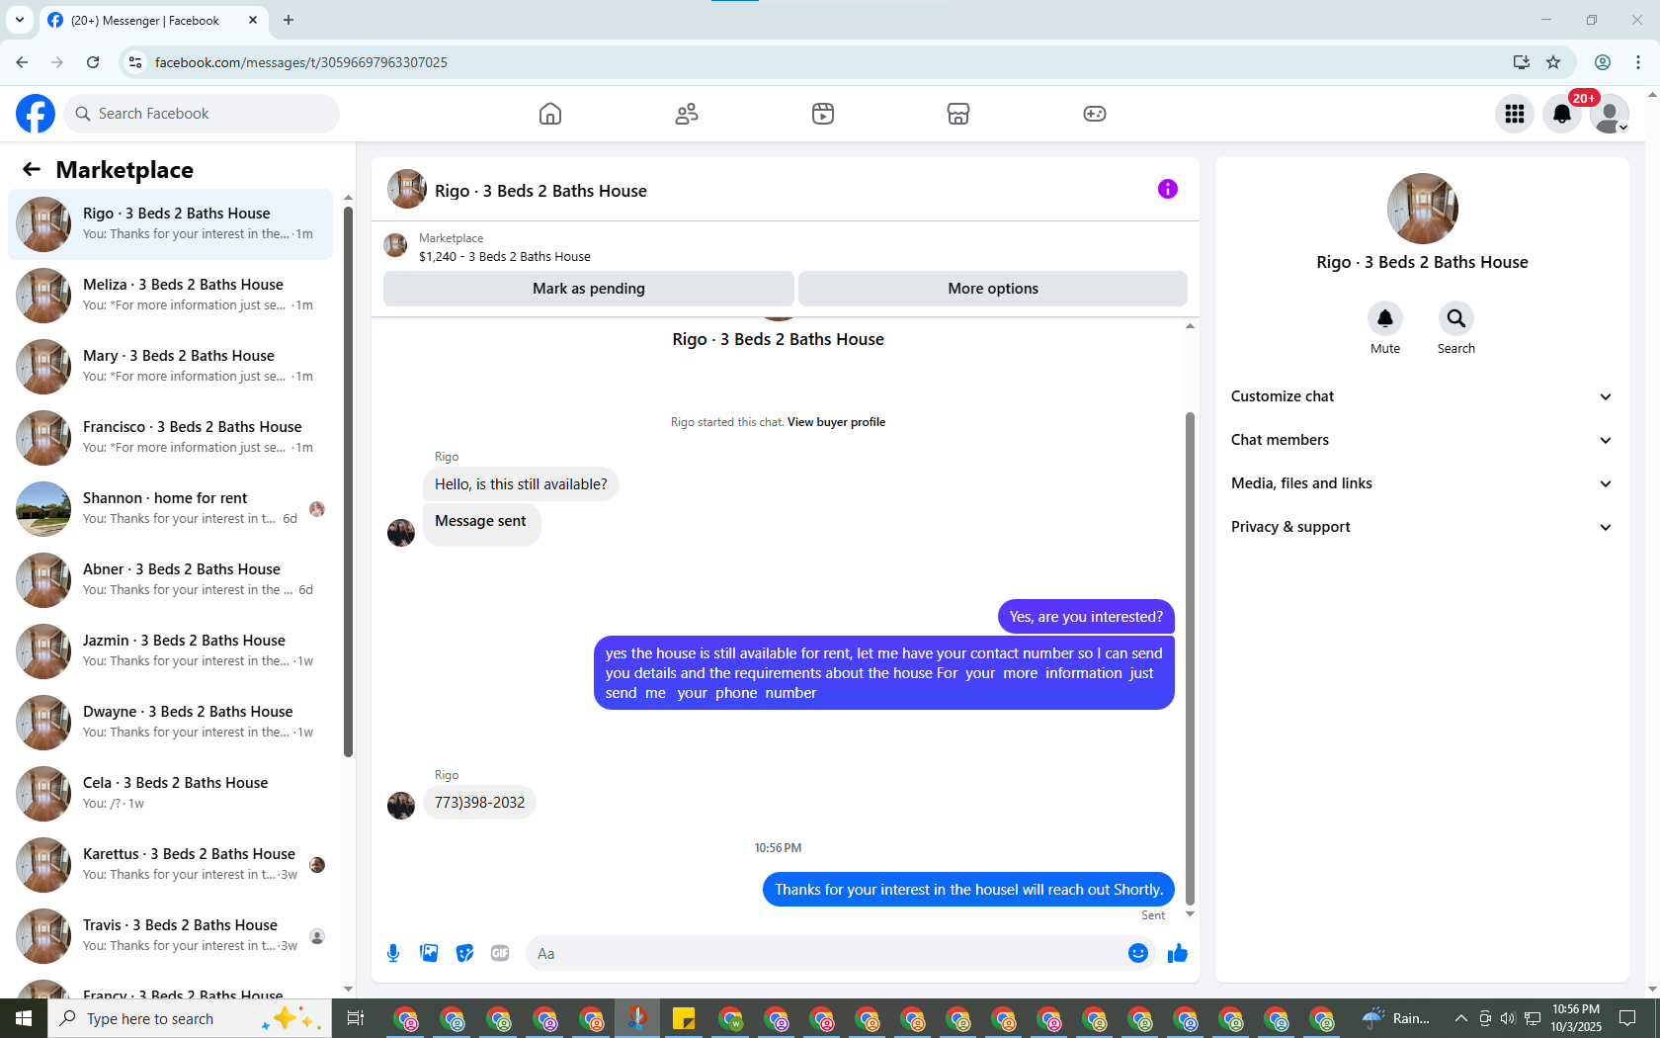1660x1038 pixels.
Task: Open Cela 3 Beds 2 Baths House conversation
Action: click(171, 794)
